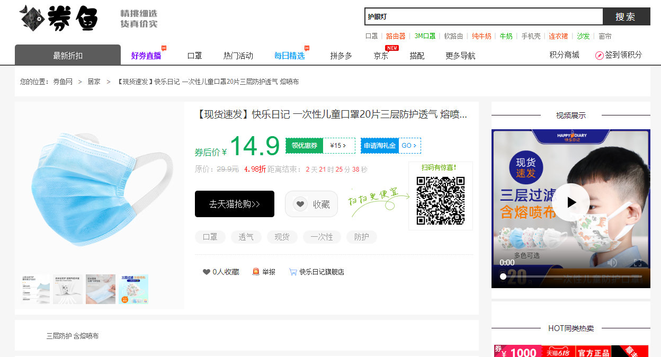Focus the search input field
Screen dimensions: 661x357
pyautogui.click(x=483, y=16)
